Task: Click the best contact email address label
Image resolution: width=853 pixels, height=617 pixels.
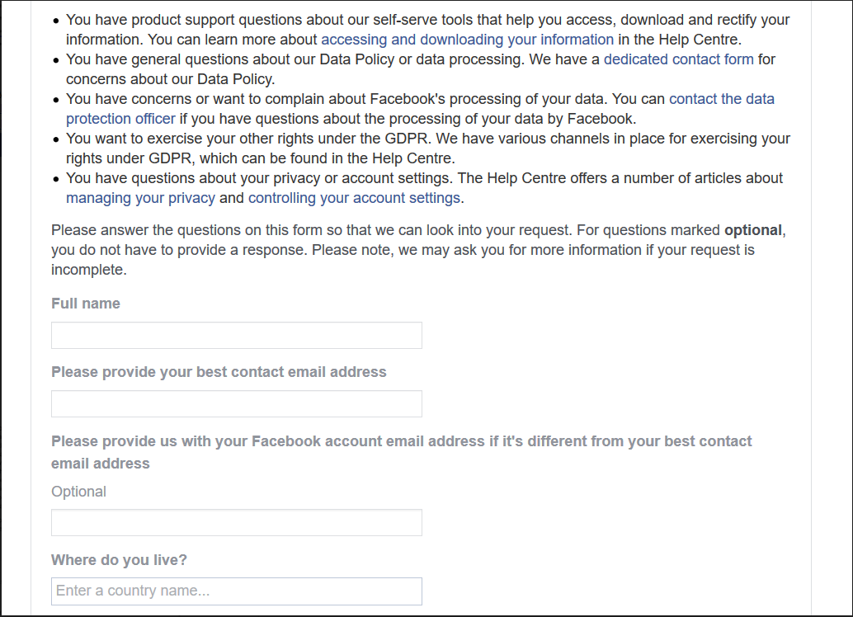Action: point(219,372)
